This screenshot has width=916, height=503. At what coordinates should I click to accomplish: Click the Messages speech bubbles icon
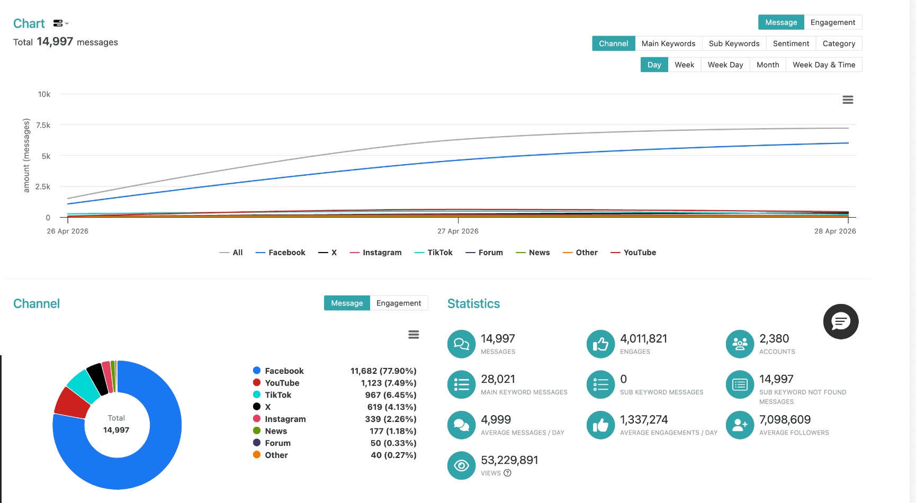point(461,344)
